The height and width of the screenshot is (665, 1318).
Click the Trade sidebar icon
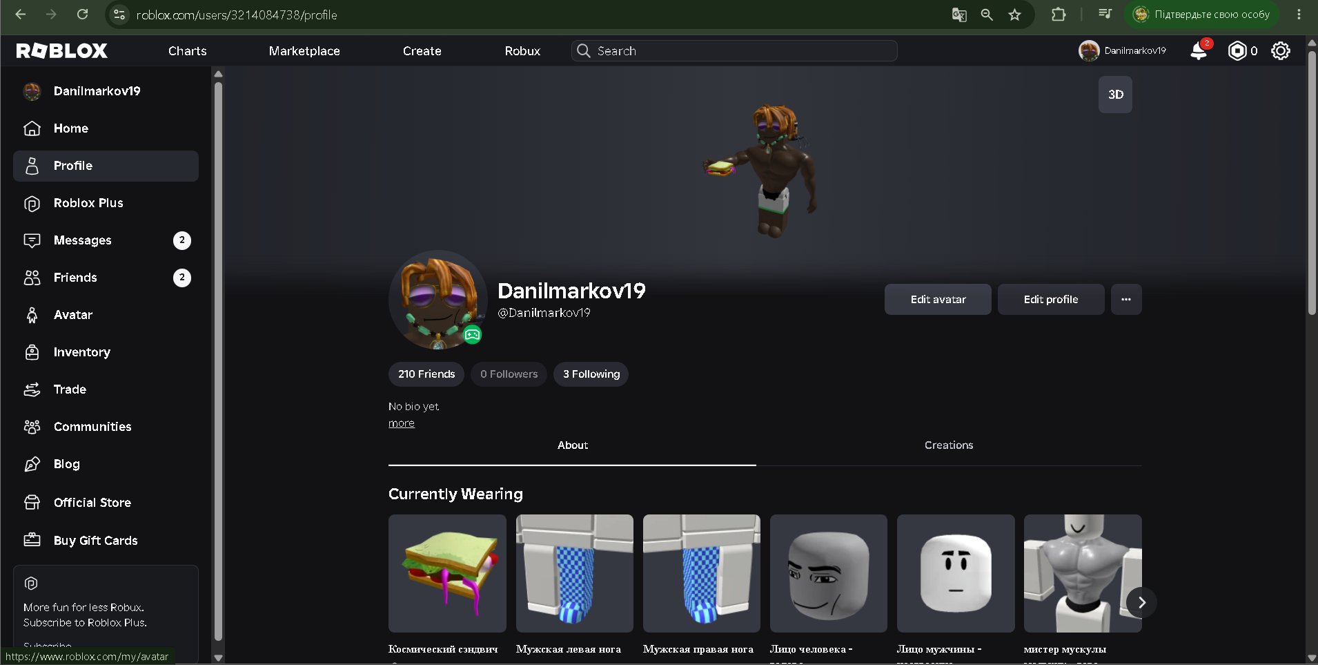click(x=32, y=389)
